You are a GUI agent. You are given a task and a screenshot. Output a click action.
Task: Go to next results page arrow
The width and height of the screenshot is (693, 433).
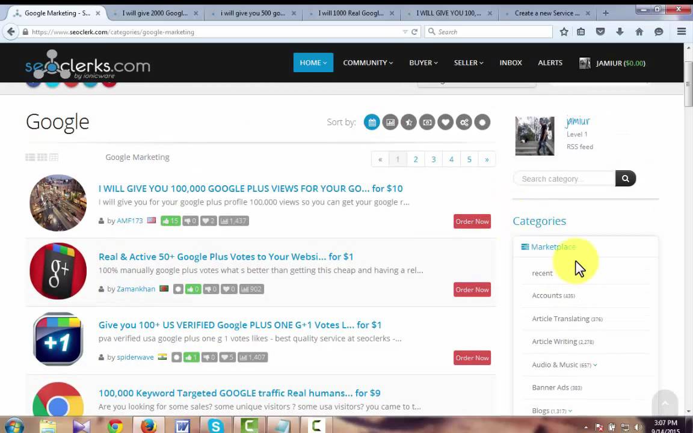[487, 159]
